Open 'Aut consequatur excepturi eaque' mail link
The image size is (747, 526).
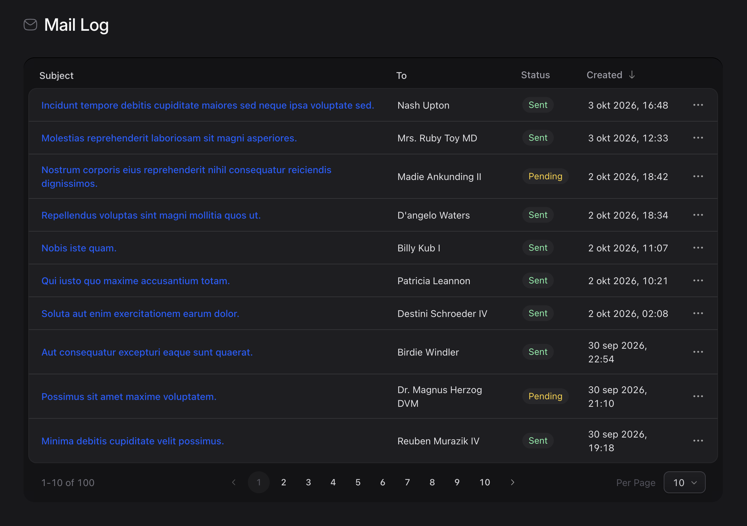tap(147, 352)
